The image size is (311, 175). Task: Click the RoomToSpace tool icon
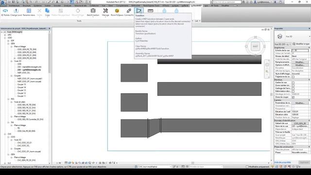pos(117,11)
